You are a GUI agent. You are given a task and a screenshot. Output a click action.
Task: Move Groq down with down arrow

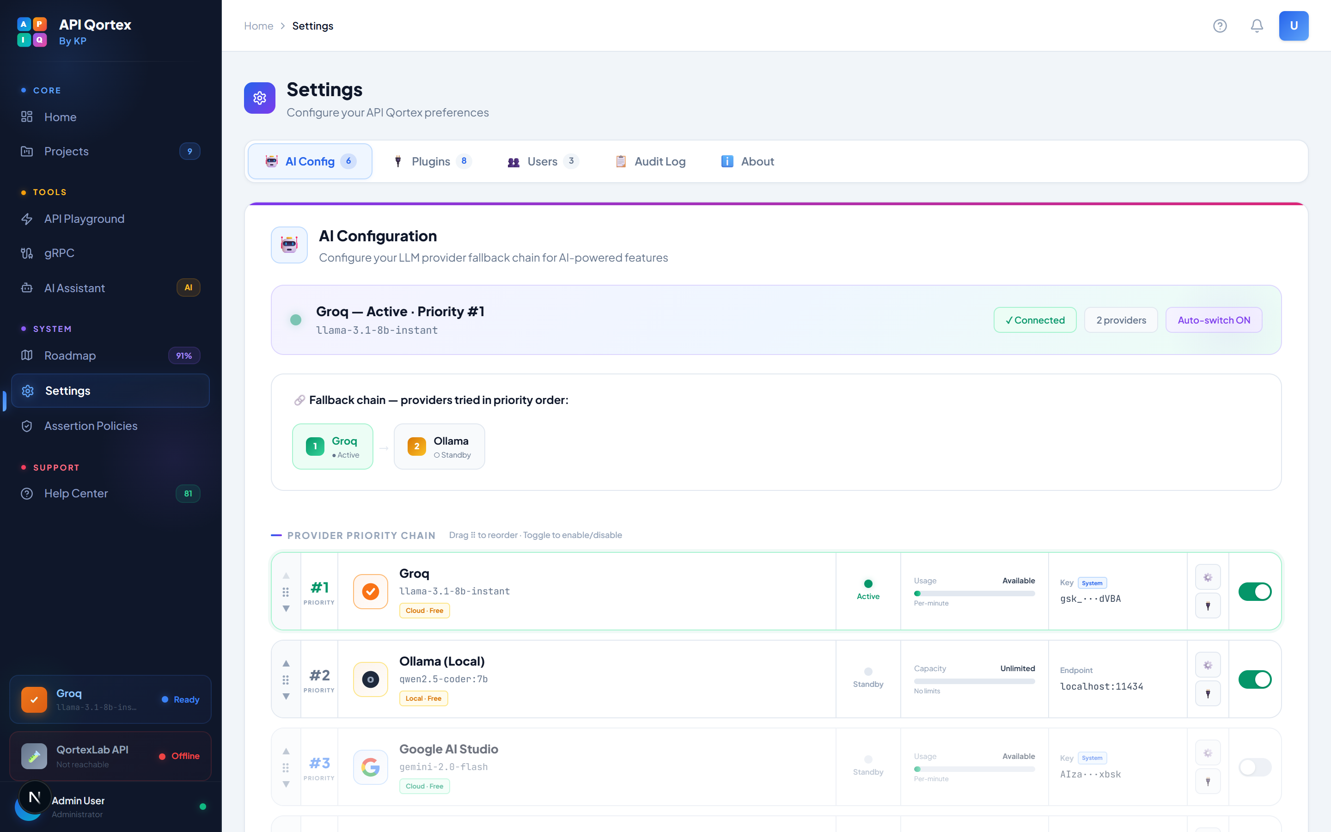[x=286, y=609]
